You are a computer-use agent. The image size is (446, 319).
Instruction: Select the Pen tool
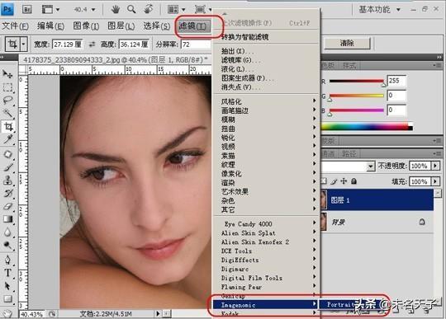[x=7, y=260]
